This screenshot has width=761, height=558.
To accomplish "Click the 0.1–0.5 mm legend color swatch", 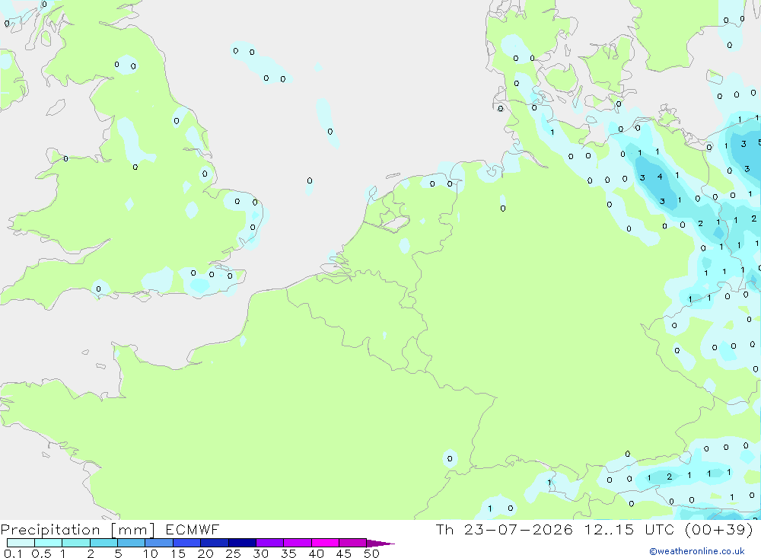I will (21, 543).
